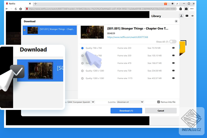Uncheck the S01.E01 Stranger Things item
Image resolution: width=207 pixels, height=138 pixels.
click(x=24, y=30)
